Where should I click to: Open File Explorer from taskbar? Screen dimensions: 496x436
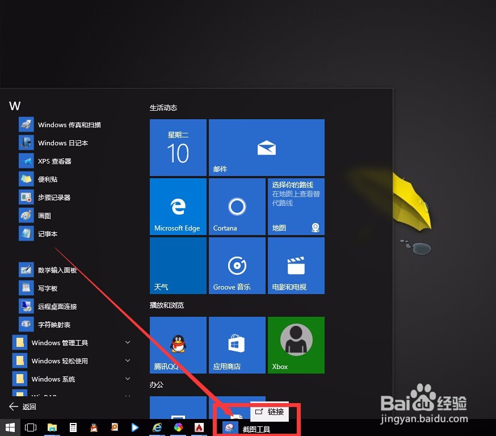click(52, 428)
